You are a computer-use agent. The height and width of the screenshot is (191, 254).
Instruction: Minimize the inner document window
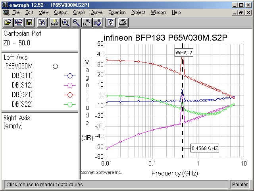tap(235, 12)
